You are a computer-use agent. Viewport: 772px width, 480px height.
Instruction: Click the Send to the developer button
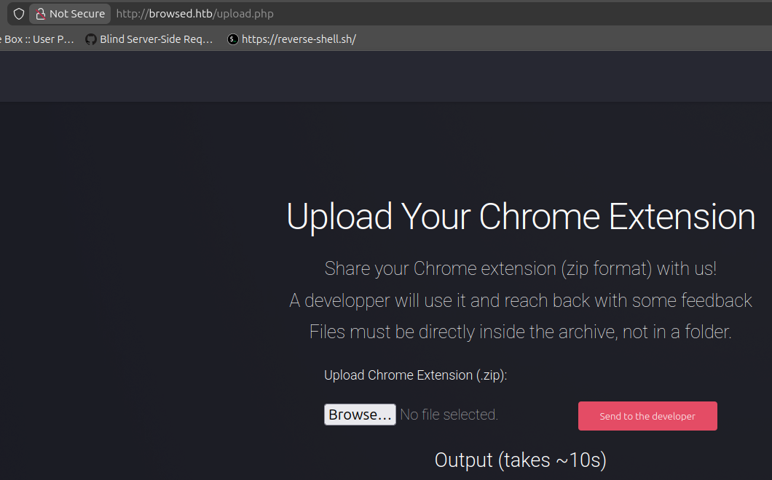[647, 416]
